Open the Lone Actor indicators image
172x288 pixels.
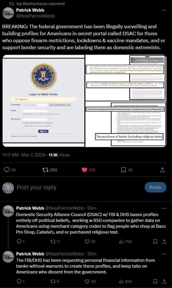tap(126, 124)
